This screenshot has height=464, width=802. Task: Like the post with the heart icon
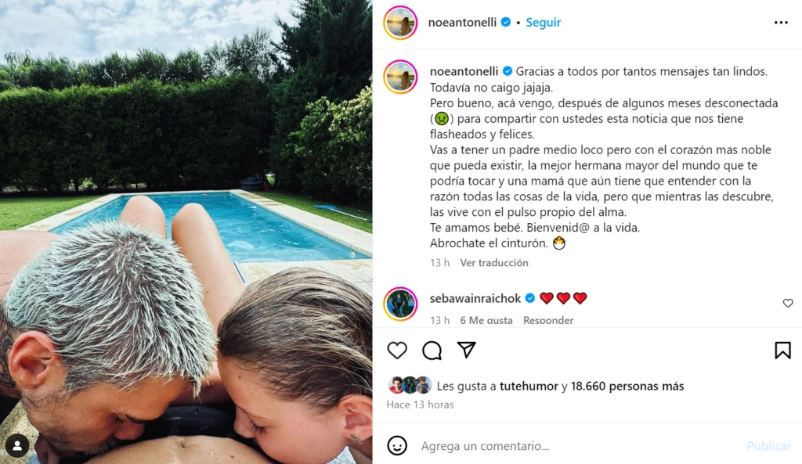click(x=397, y=351)
